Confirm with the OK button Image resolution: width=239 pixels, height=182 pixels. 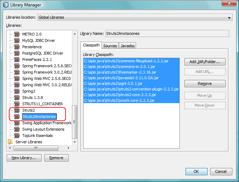point(196,171)
